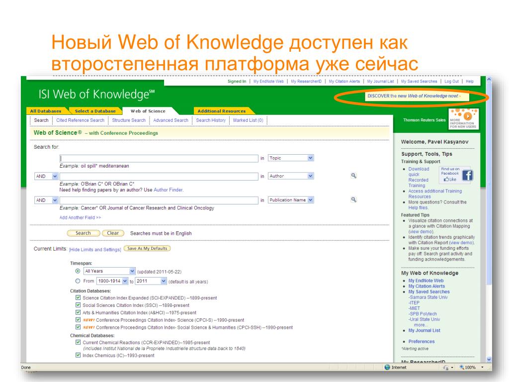The image size is (509, 382).
Task: Open the Structure Search subtab
Action: pyautogui.click(x=129, y=120)
